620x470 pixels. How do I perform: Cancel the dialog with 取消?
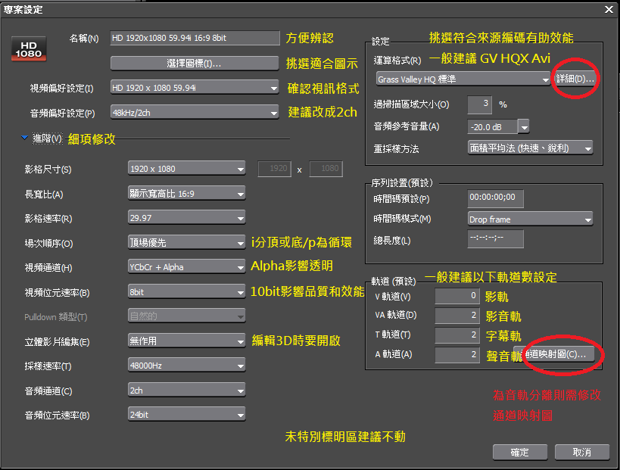tap(581, 452)
